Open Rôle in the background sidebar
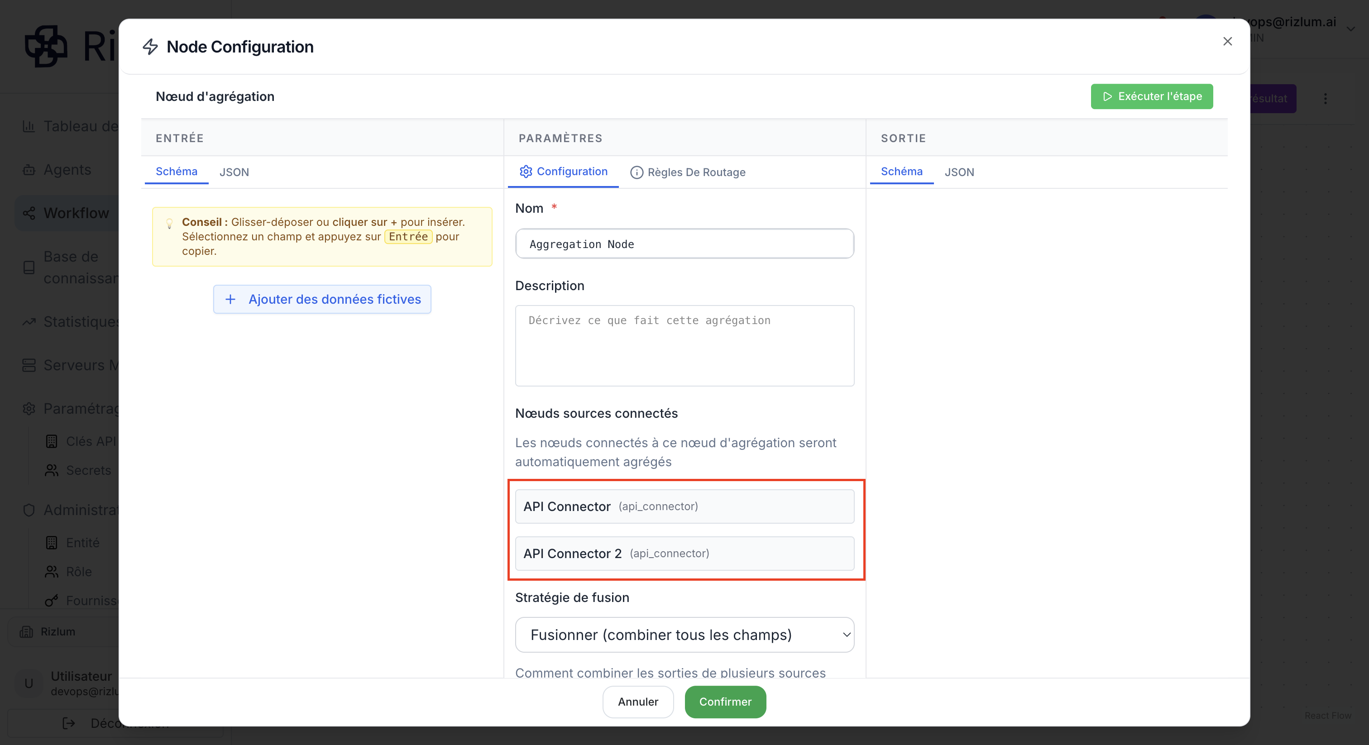Image resolution: width=1369 pixels, height=745 pixels. click(x=79, y=572)
